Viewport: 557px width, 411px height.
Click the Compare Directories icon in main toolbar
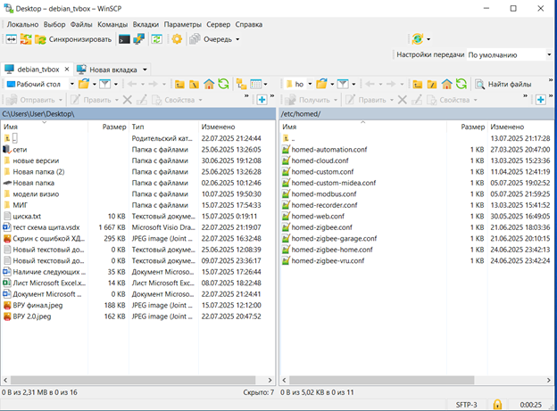point(11,39)
